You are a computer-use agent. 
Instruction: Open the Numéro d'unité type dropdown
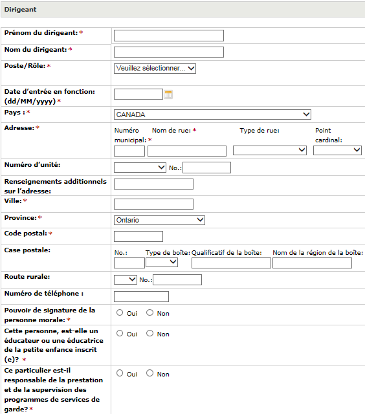click(x=140, y=168)
